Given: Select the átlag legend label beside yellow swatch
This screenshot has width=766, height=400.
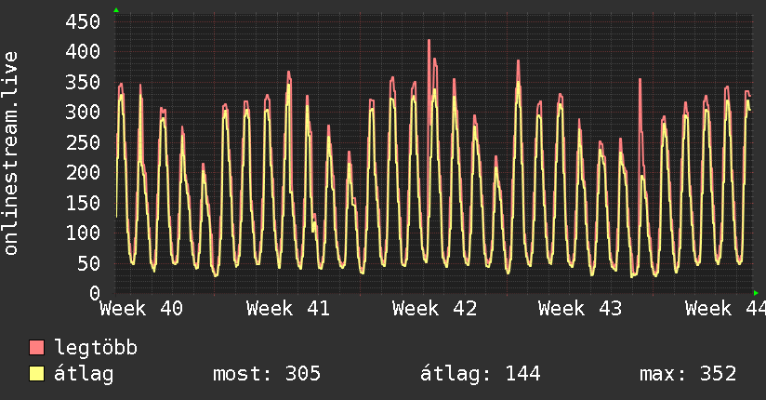Looking at the screenshot, I should (x=84, y=374).
